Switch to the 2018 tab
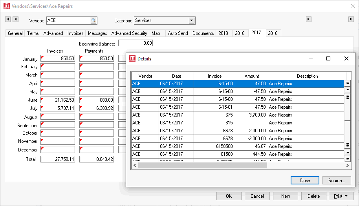This screenshot has height=206, width=359. click(240, 33)
